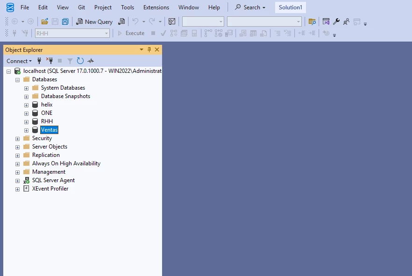Viewport: 412px width, 276px height.
Task: Open the Help menu
Action: pyautogui.click(x=214, y=7)
